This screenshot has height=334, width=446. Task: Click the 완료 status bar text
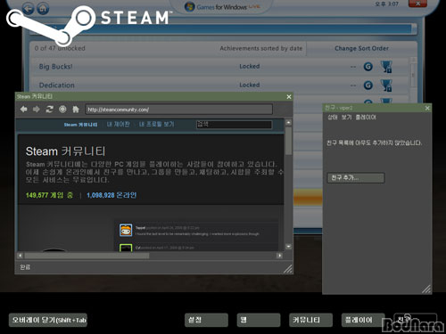(25, 267)
